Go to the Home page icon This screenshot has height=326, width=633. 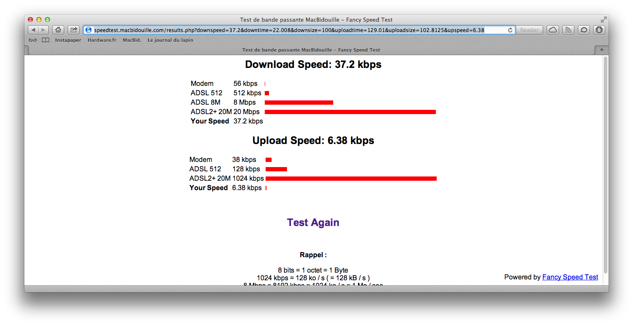pos(58,30)
